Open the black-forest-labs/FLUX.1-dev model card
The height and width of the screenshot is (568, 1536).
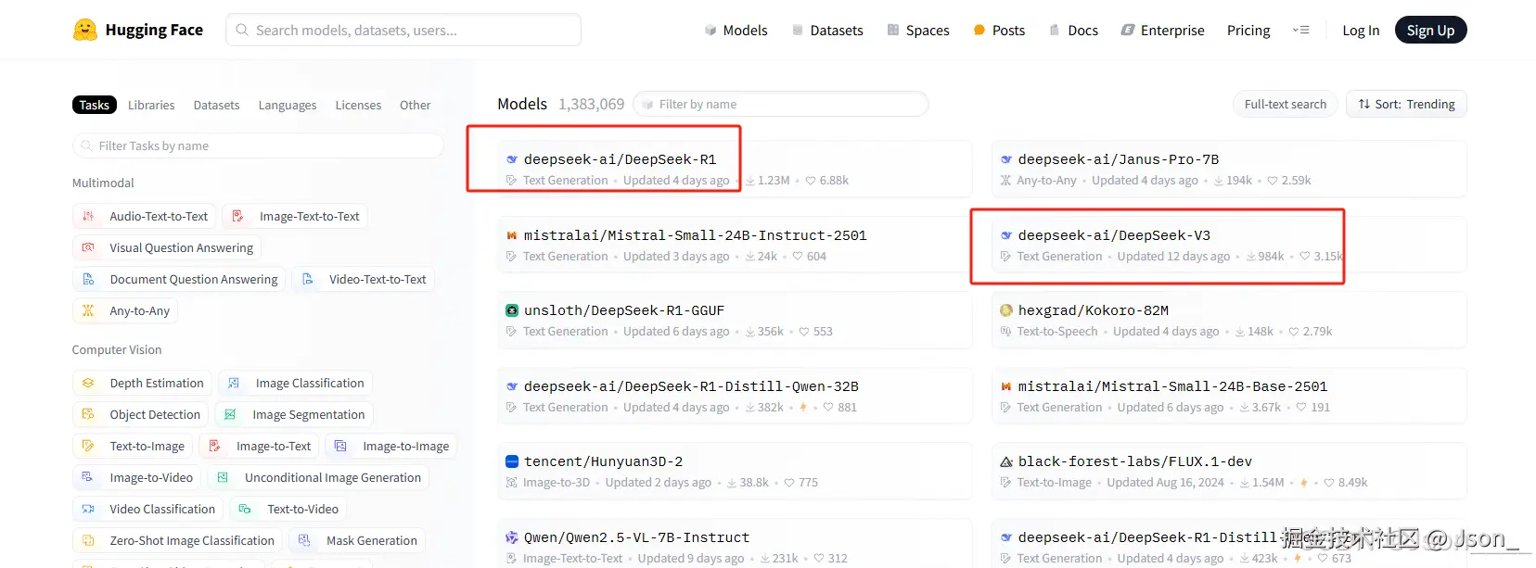(1229, 471)
